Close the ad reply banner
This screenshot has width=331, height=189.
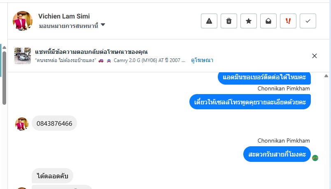tap(315, 56)
